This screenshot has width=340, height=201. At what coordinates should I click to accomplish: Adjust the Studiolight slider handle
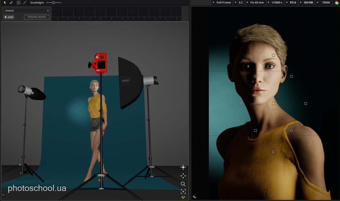click(53, 3)
